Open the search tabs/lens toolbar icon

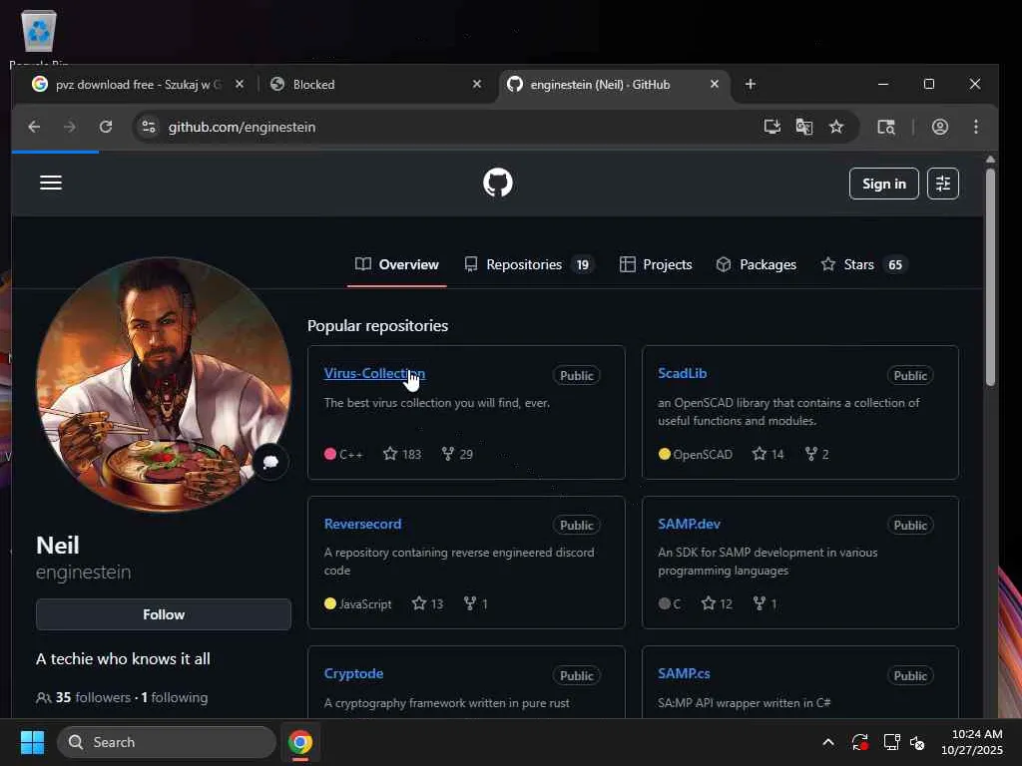pyautogui.click(x=886, y=127)
